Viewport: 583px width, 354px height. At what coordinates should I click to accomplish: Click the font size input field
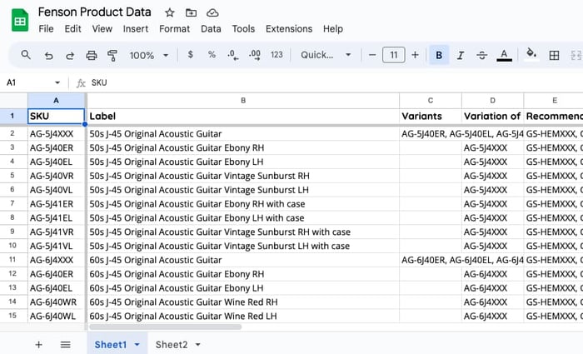393,55
